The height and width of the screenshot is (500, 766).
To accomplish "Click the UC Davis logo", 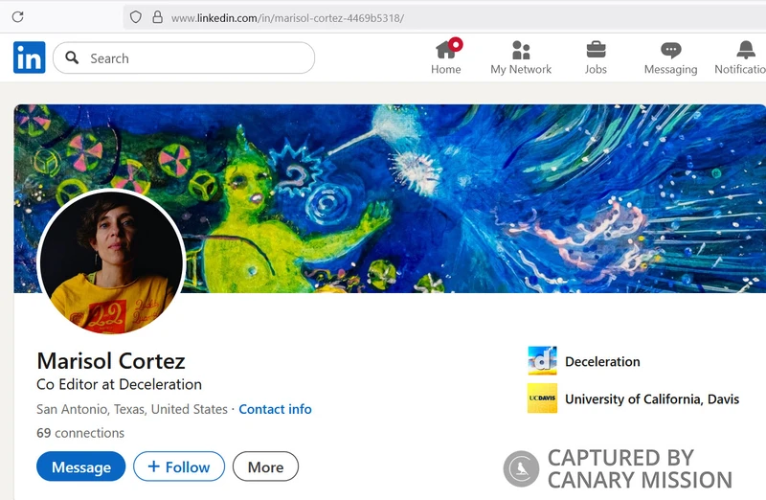I will [x=542, y=398].
